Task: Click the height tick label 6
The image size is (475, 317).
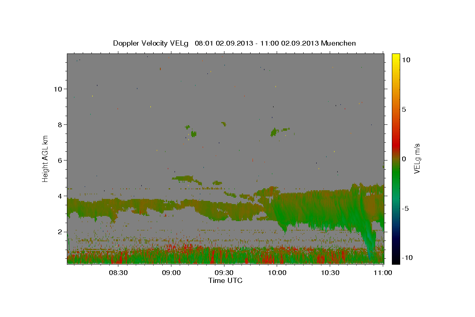Action: tap(60, 160)
